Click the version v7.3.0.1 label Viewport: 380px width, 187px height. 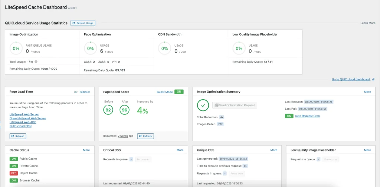(72, 8)
